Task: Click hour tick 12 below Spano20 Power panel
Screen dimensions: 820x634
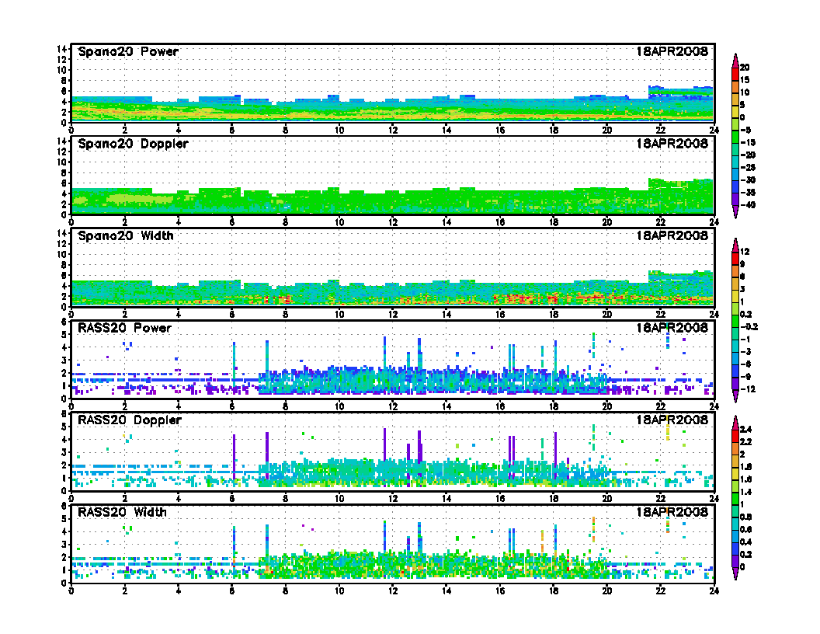Action: pyautogui.click(x=393, y=131)
